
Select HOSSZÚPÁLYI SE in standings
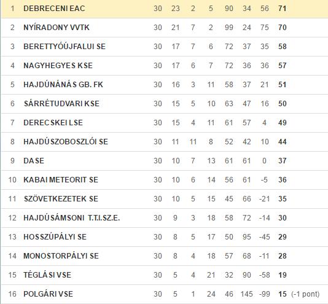point(55,237)
